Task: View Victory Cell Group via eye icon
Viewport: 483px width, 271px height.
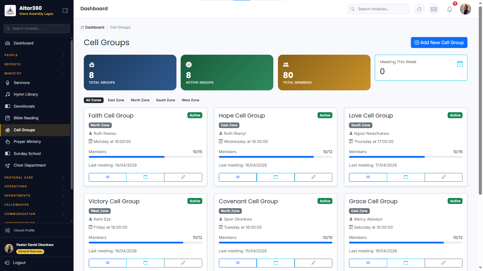Action: pos(107,263)
